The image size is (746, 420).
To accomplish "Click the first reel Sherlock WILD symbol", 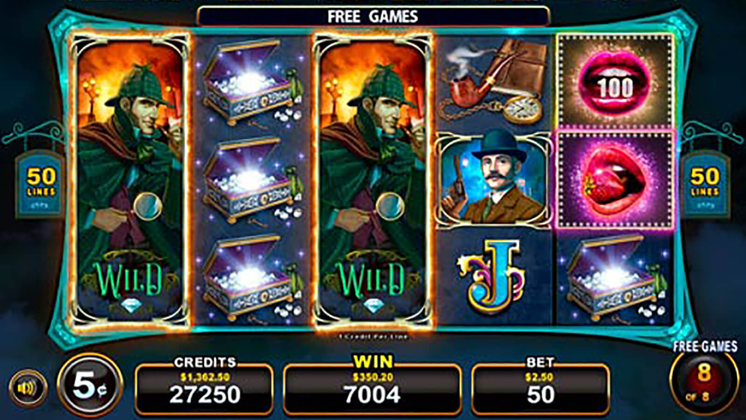I will click(130, 179).
